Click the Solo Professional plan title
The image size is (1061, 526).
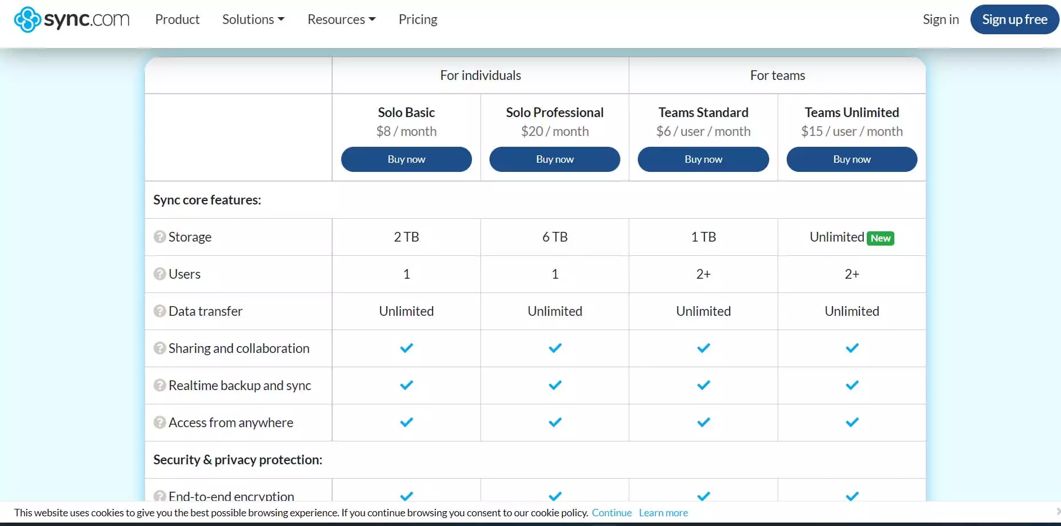tap(555, 113)
